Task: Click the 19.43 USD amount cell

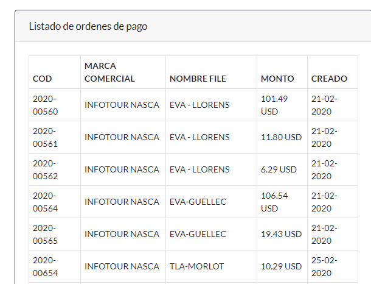Action: coord(281,234)
